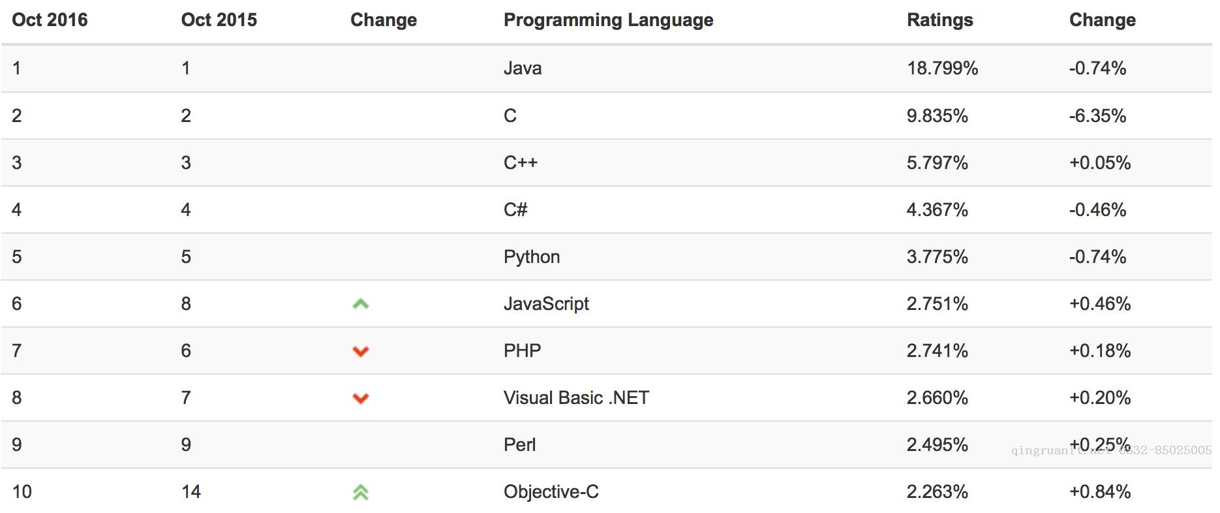Viewport: 1220px width, 513px height.
Task: Click the Oct 2015 column header
Action: click(219, 20)
